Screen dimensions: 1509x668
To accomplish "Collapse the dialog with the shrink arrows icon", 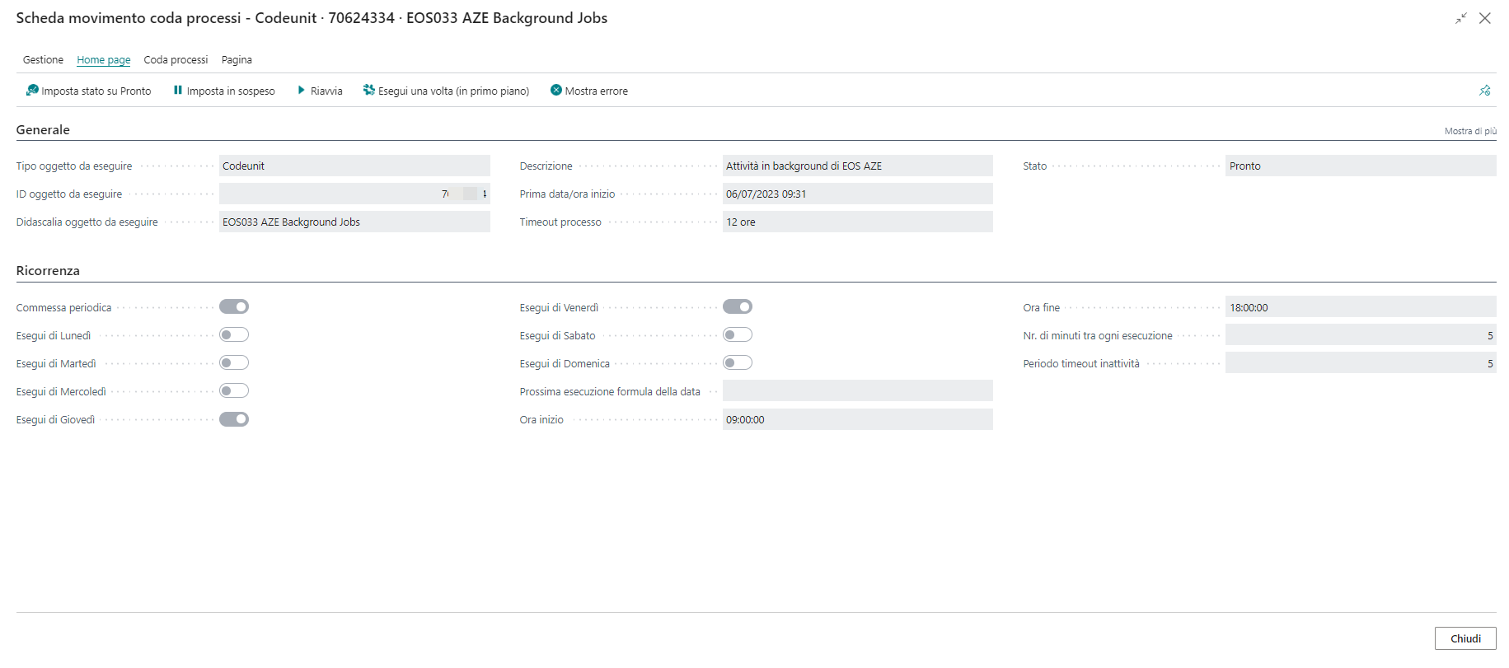I will 1460,18.
